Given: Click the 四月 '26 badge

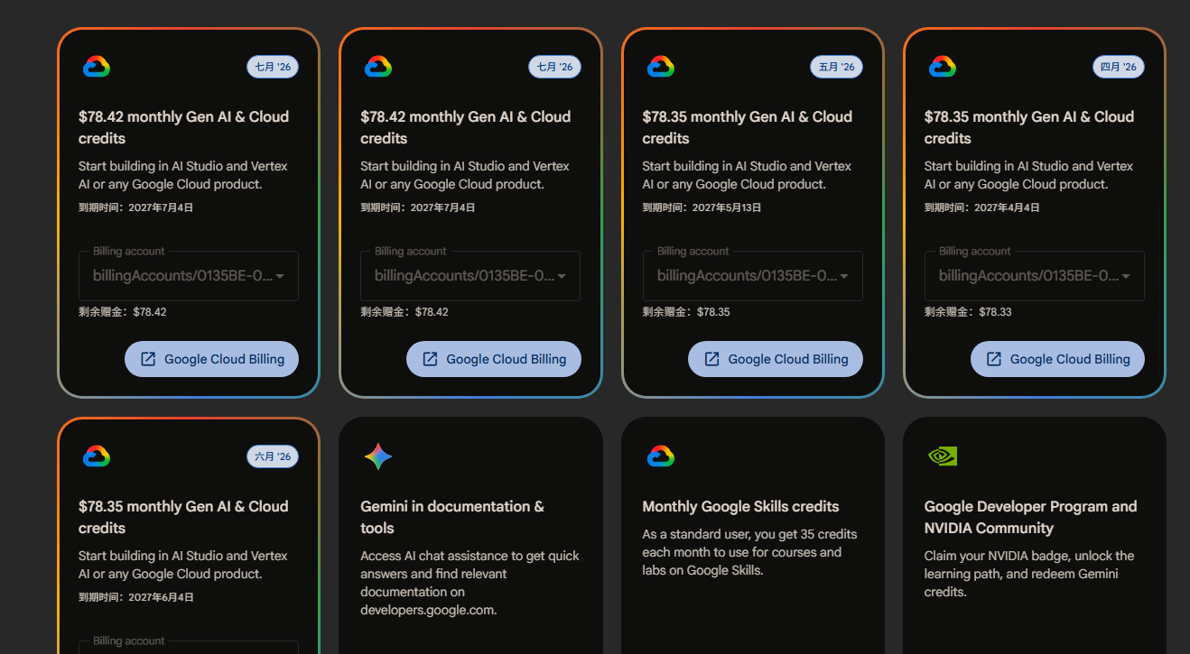Looking at the screenshot, I should click(1118, 67).
